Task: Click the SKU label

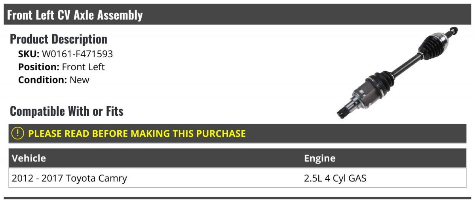Action: (28, 54)
